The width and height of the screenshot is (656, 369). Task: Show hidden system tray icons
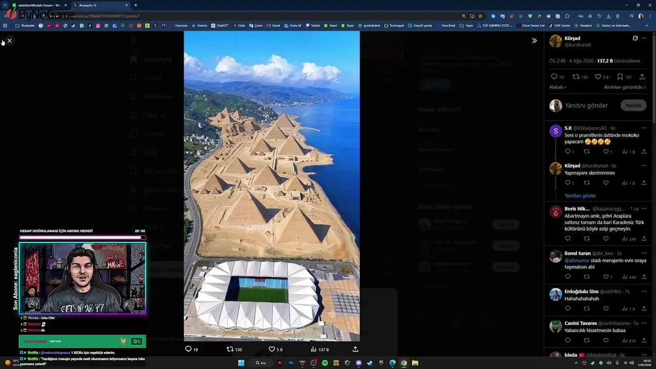(576, 363)
